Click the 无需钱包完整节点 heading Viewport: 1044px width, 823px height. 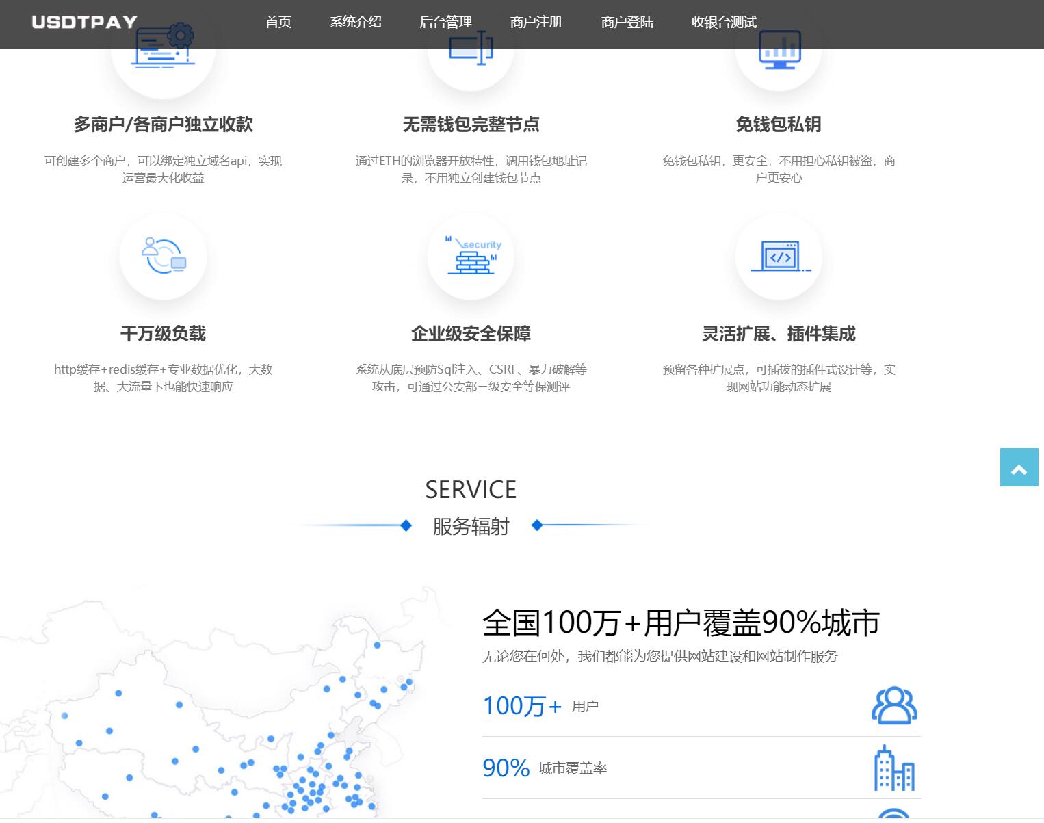point(471,124)
